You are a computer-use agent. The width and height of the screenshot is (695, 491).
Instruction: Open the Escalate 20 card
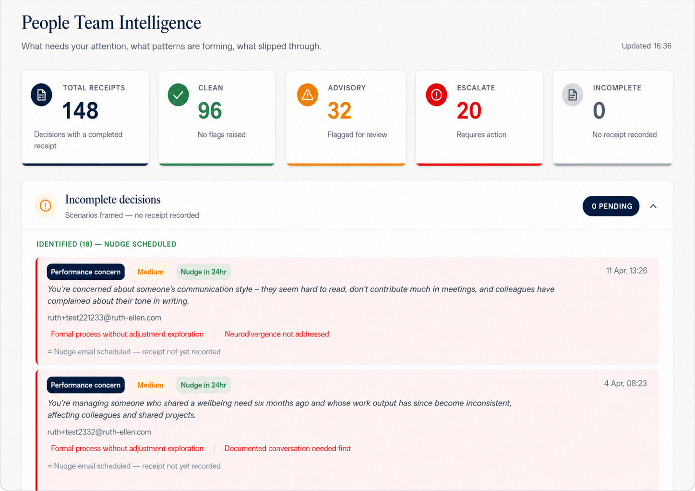click(x=479, y=118)
